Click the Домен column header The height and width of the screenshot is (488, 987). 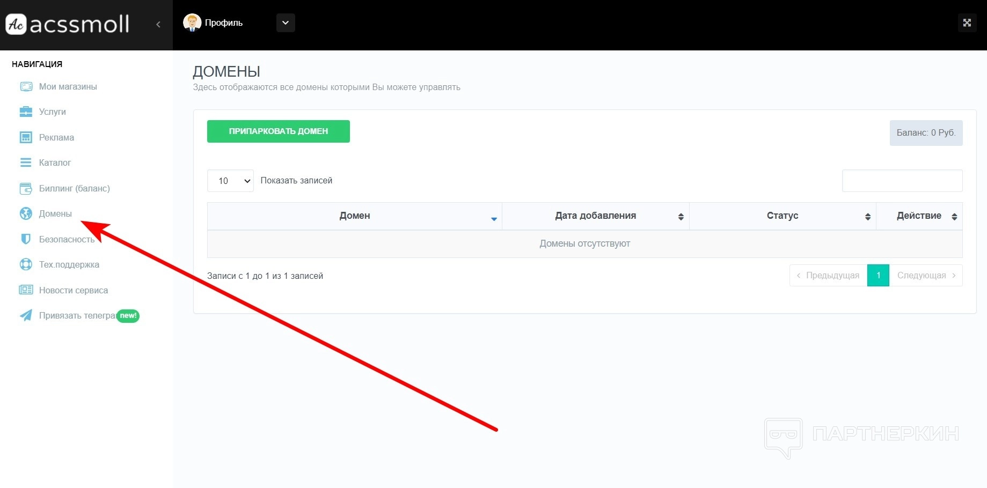[355, 216]
